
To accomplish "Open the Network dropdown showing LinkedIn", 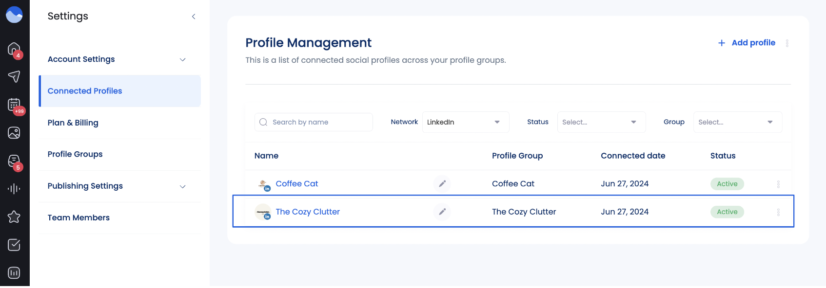I will pyautogui.click(x=465, y=122).
